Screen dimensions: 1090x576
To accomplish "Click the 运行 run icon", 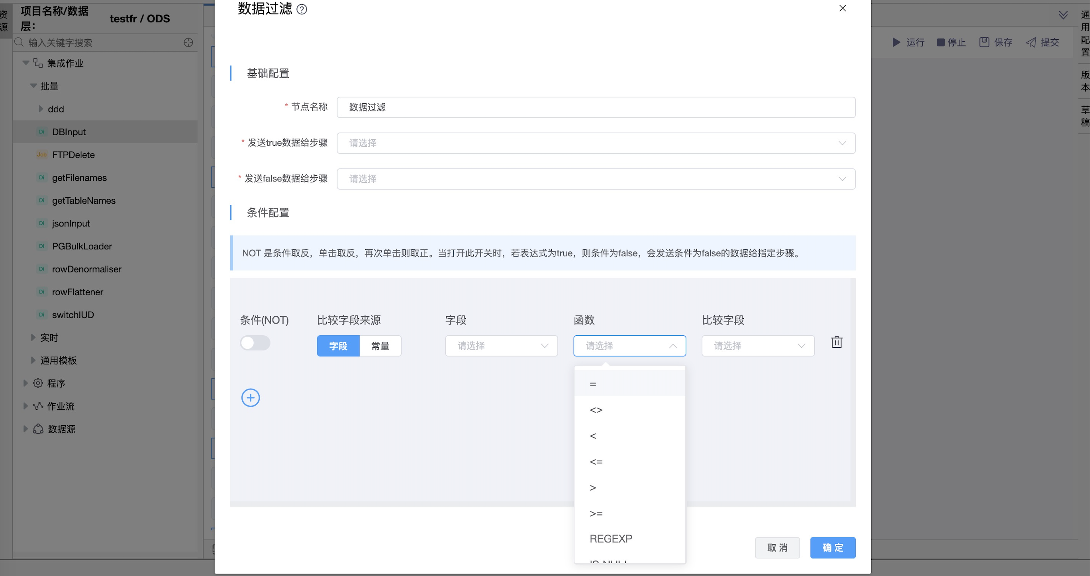I will click(x=896, y=42).
